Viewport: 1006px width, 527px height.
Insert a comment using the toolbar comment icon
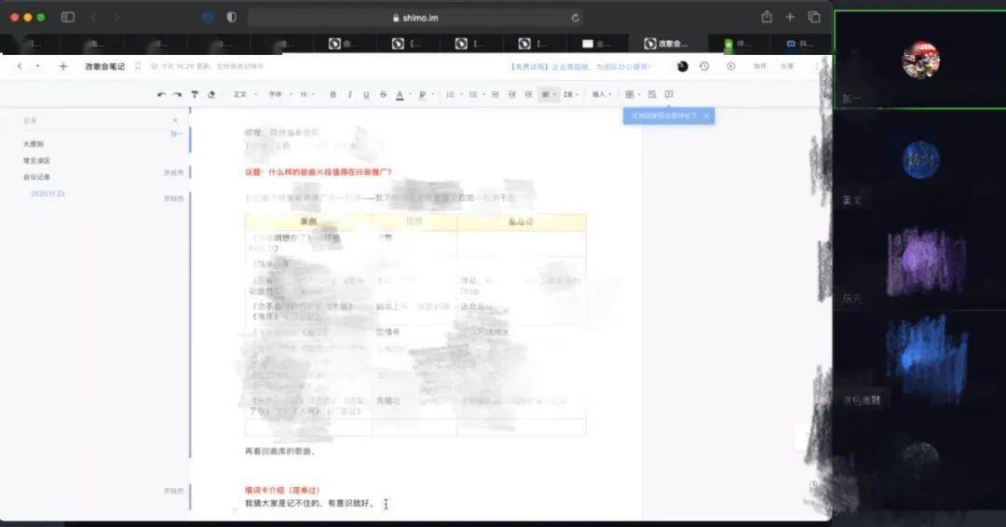pos(669,94)
